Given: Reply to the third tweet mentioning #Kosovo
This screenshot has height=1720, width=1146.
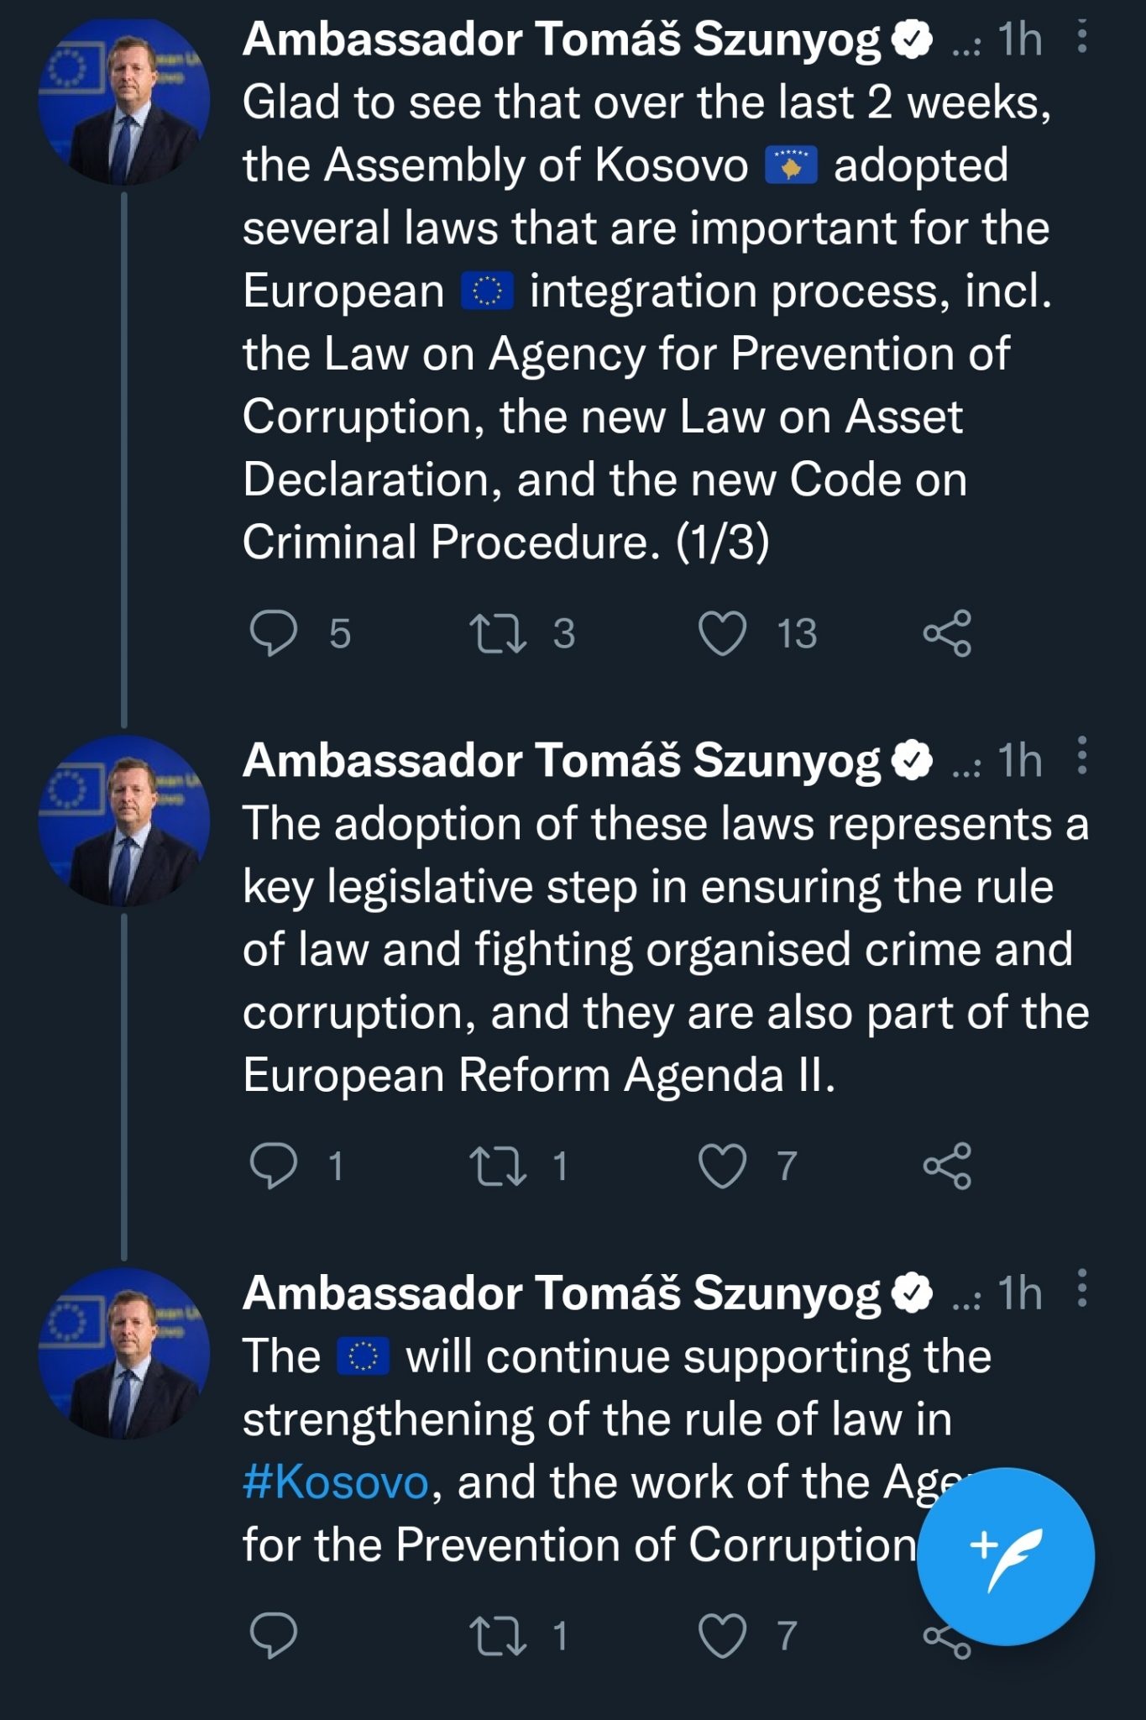Looking at the screenshot, I should pos(274,1635).
